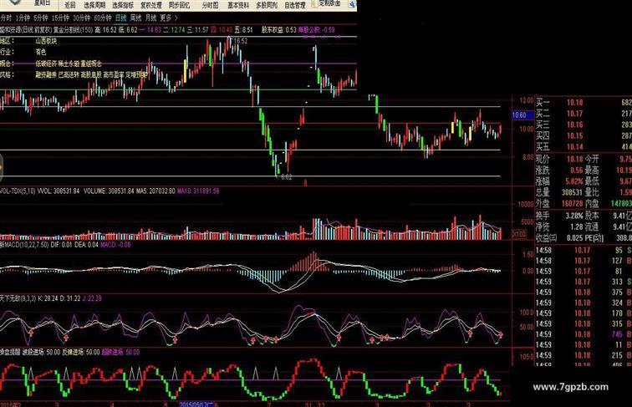The height and width of the screenshot is (407, 632).
Task: Click the 内盘 value in quote panel
Action: 621,204
